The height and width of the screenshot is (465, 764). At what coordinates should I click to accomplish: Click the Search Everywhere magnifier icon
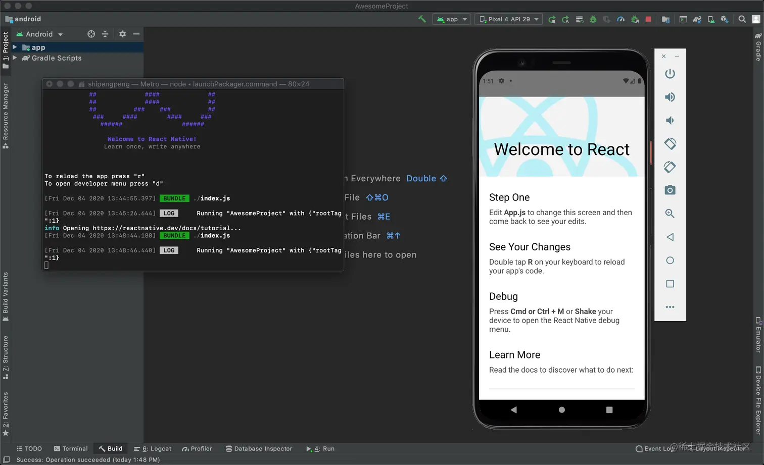coord(742,19)
